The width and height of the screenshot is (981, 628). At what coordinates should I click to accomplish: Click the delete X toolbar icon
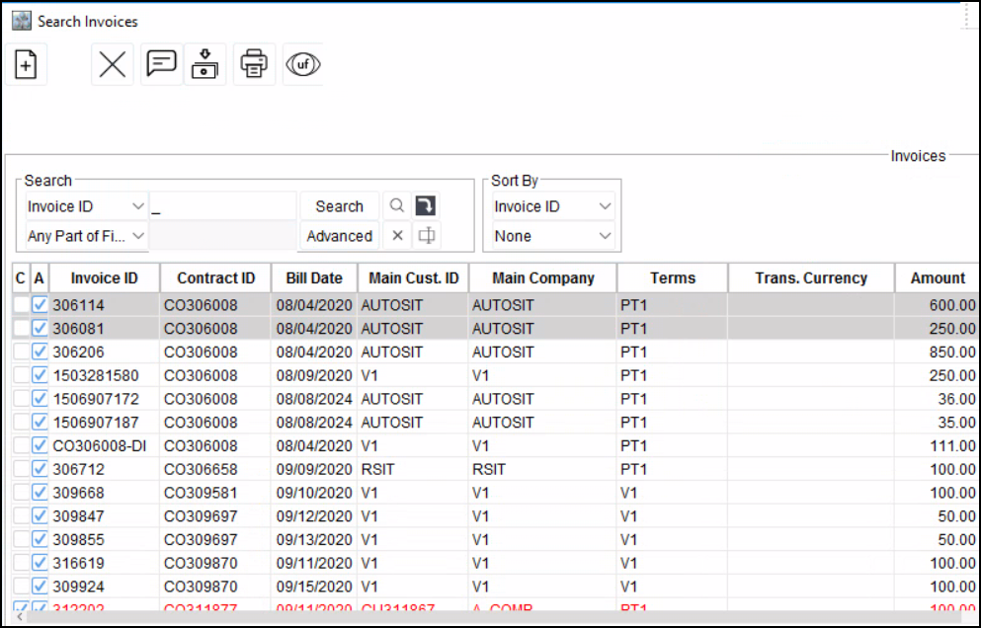click(113, 65)
